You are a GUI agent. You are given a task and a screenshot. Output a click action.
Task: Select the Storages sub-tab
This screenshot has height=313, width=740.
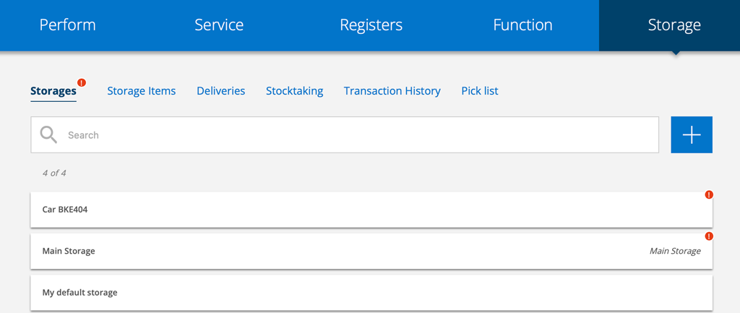(53, 91)
